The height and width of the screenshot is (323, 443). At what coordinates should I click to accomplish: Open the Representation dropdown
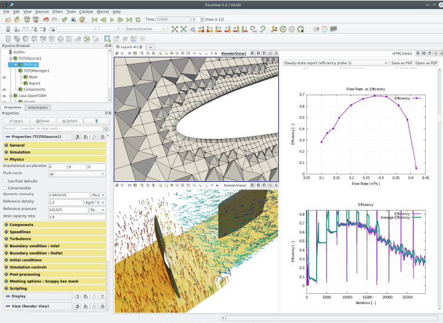click(146, 29)
